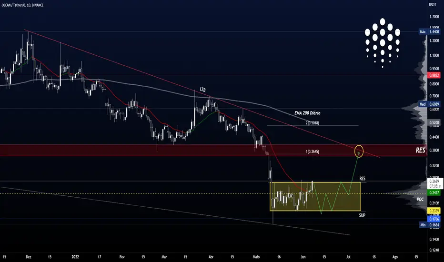444x262 pixels.
Task: Click the red 0.8822 price tag
Action: click(x=434, y=75)
